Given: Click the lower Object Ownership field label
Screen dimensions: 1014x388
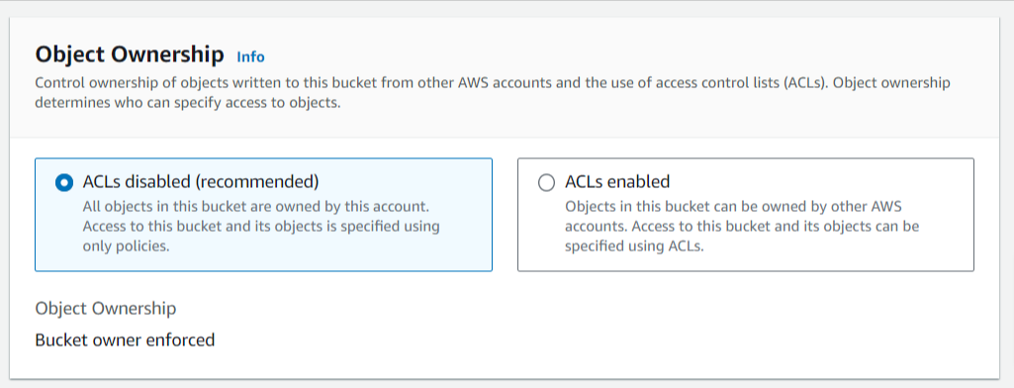Looking at the screenshot, I should (106, 309).
